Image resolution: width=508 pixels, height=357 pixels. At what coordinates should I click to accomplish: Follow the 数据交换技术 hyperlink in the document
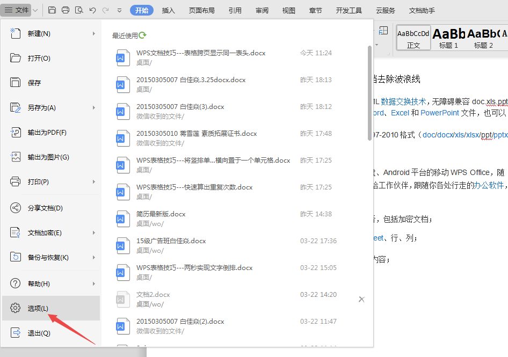(x=403, y=101)
